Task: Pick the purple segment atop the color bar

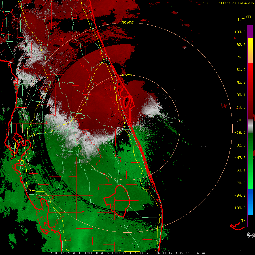Action: (250, 31)
